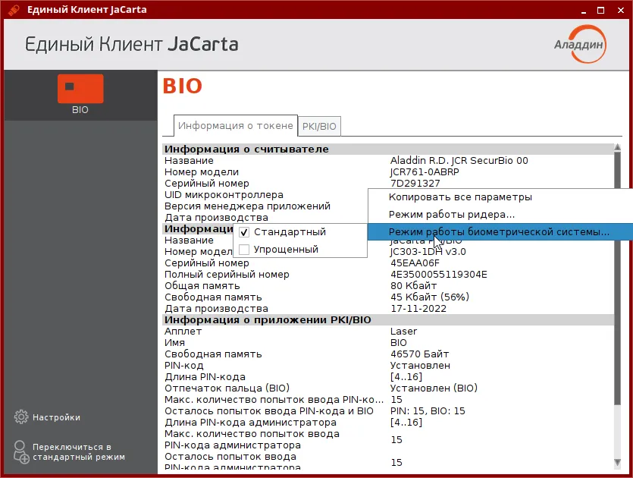The width and height of the screenshot is (633, 478).
Task: Switch to Информация о токене tab
Action: [235, 126]
